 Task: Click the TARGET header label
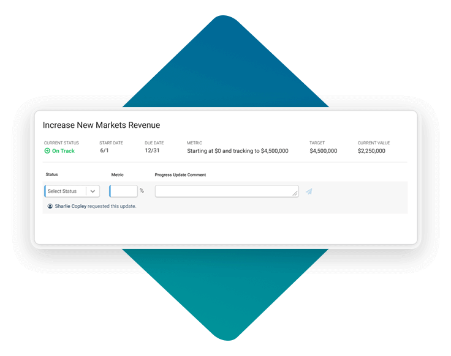317,143
